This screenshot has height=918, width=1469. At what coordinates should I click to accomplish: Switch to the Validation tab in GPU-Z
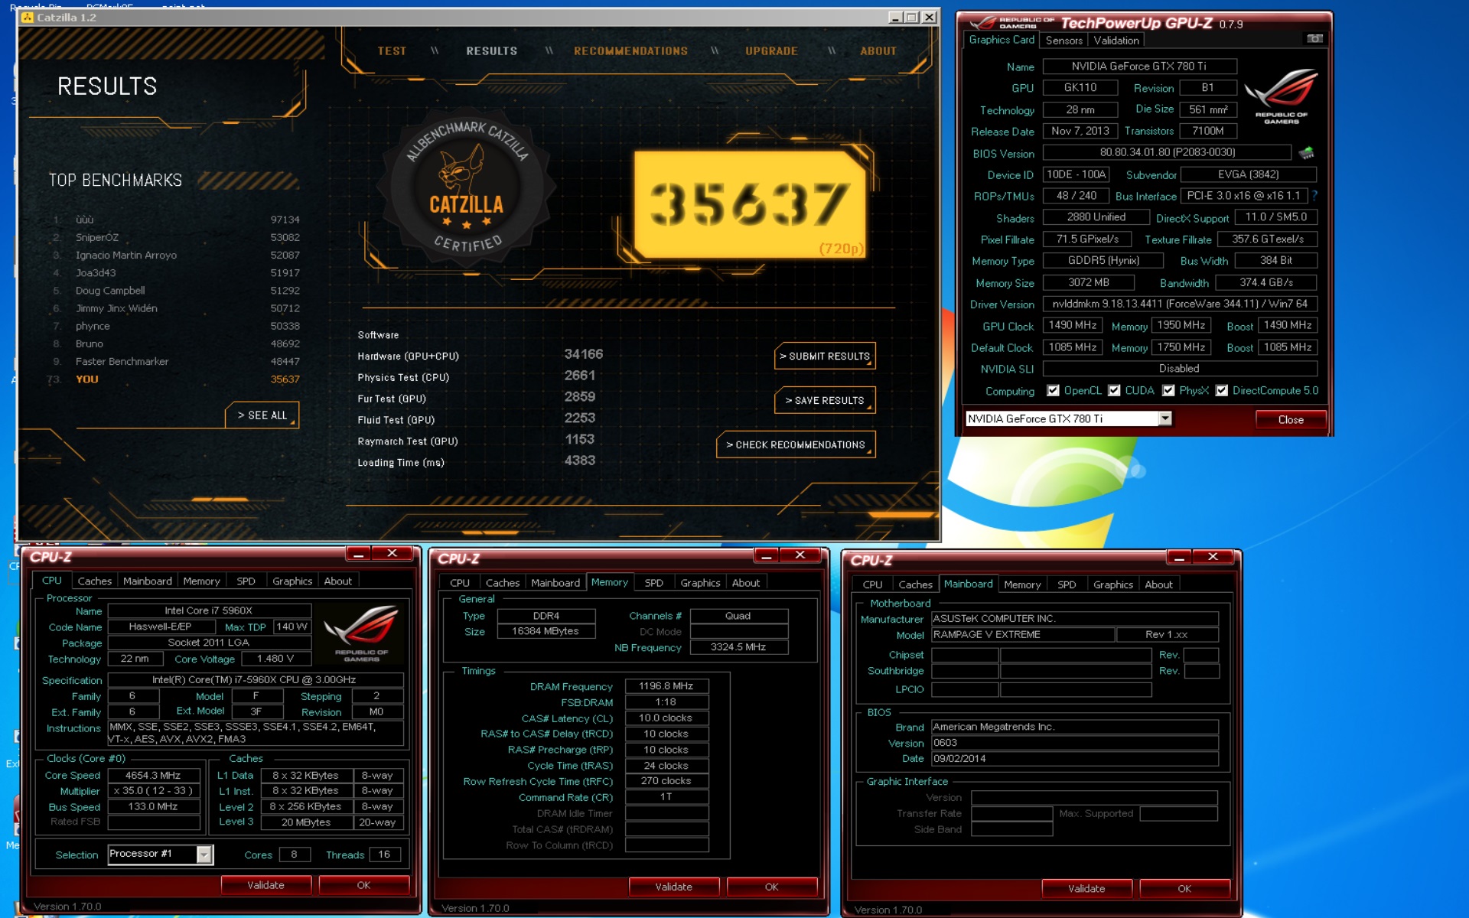1116,41
